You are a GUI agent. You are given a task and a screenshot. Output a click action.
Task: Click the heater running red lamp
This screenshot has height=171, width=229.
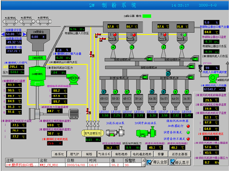click(x=188, y=126)
